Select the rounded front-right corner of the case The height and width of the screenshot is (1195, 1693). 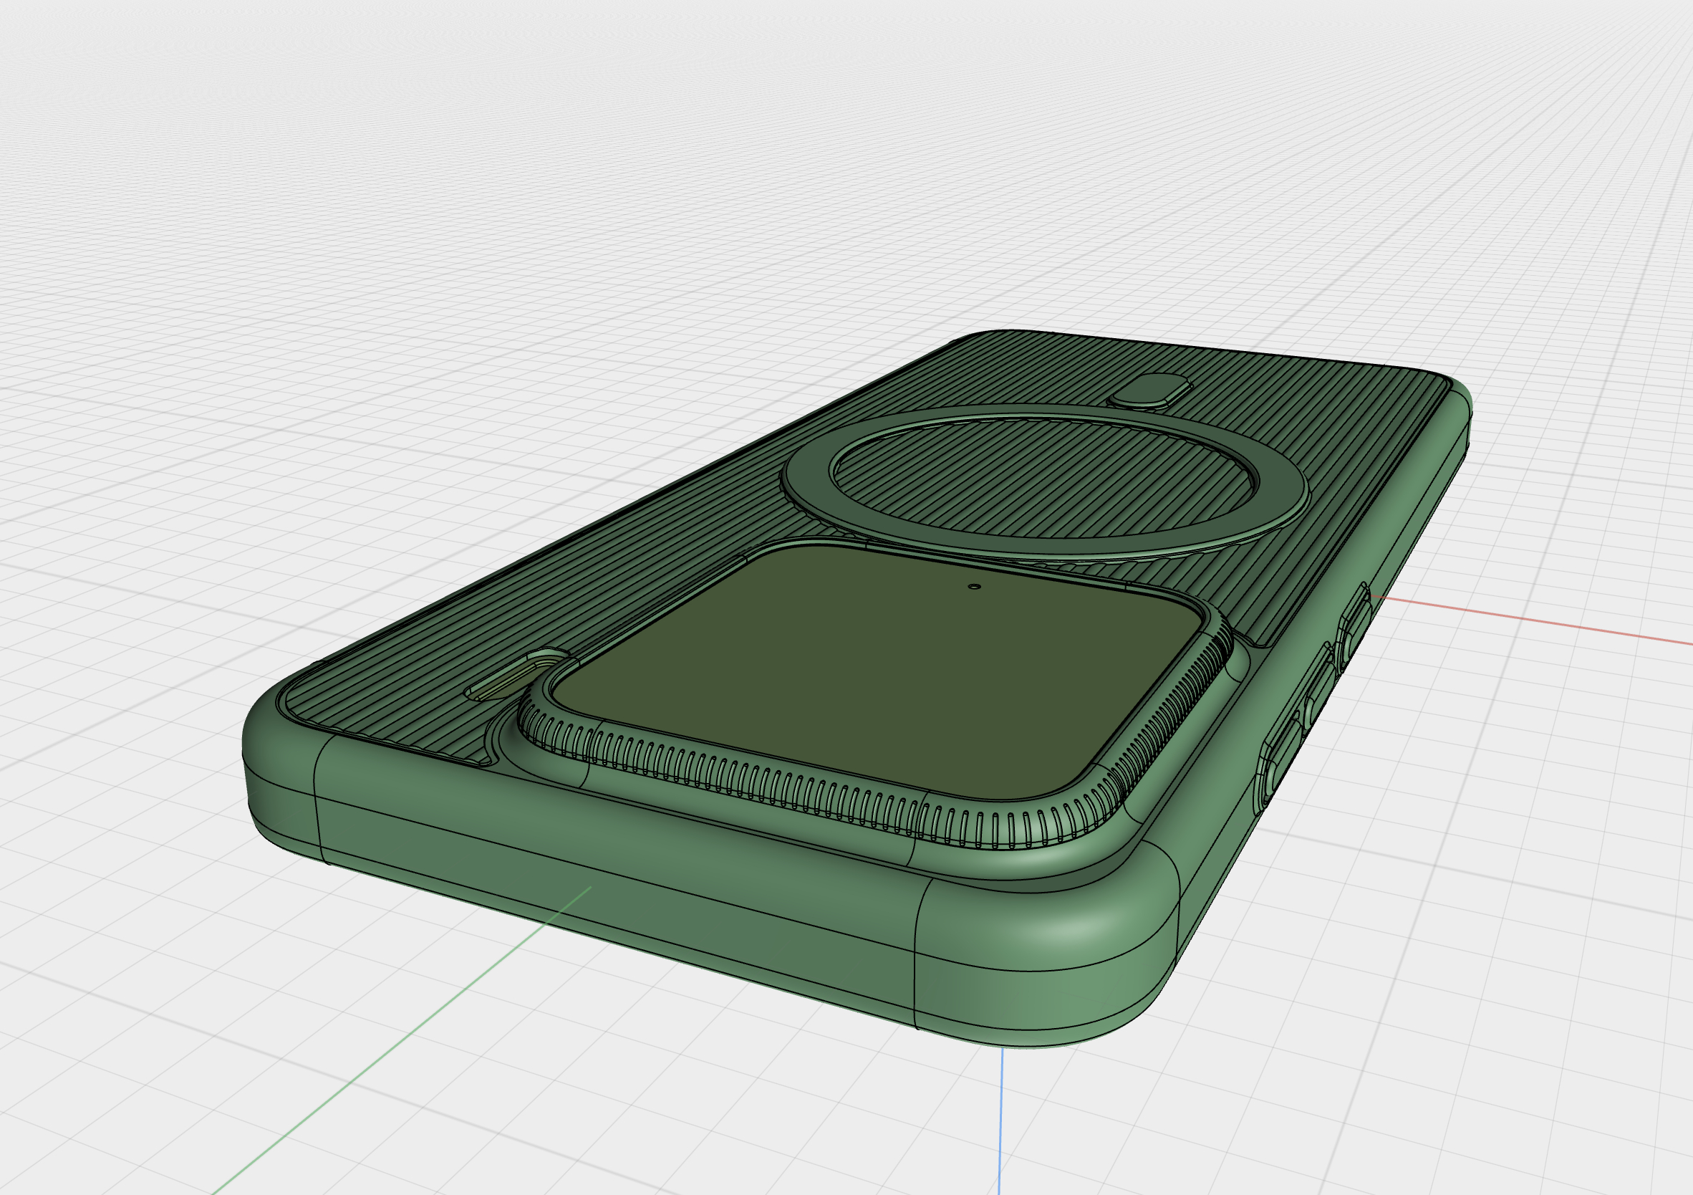[1047, 951]
